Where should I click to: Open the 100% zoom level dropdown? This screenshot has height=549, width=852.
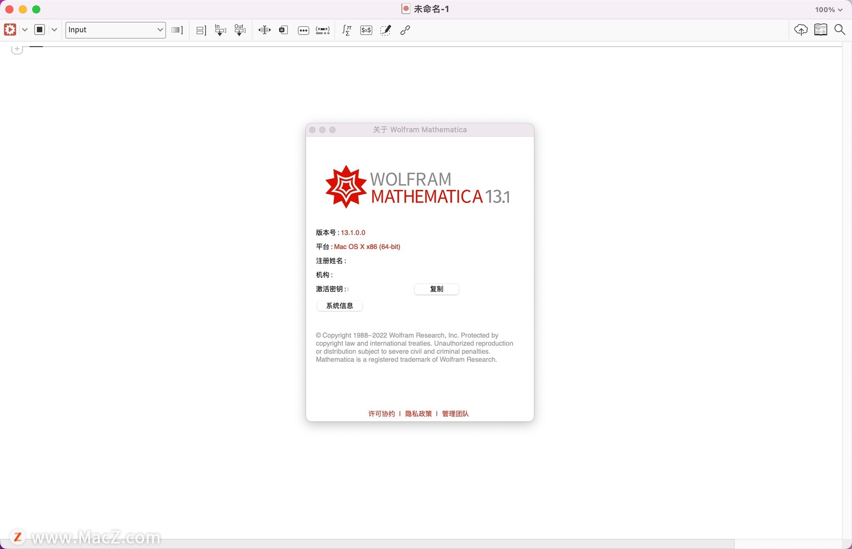pos(828,9)
